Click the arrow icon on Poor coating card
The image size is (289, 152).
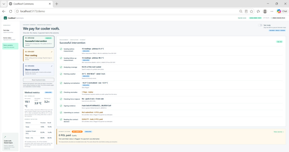pos(52,52)
